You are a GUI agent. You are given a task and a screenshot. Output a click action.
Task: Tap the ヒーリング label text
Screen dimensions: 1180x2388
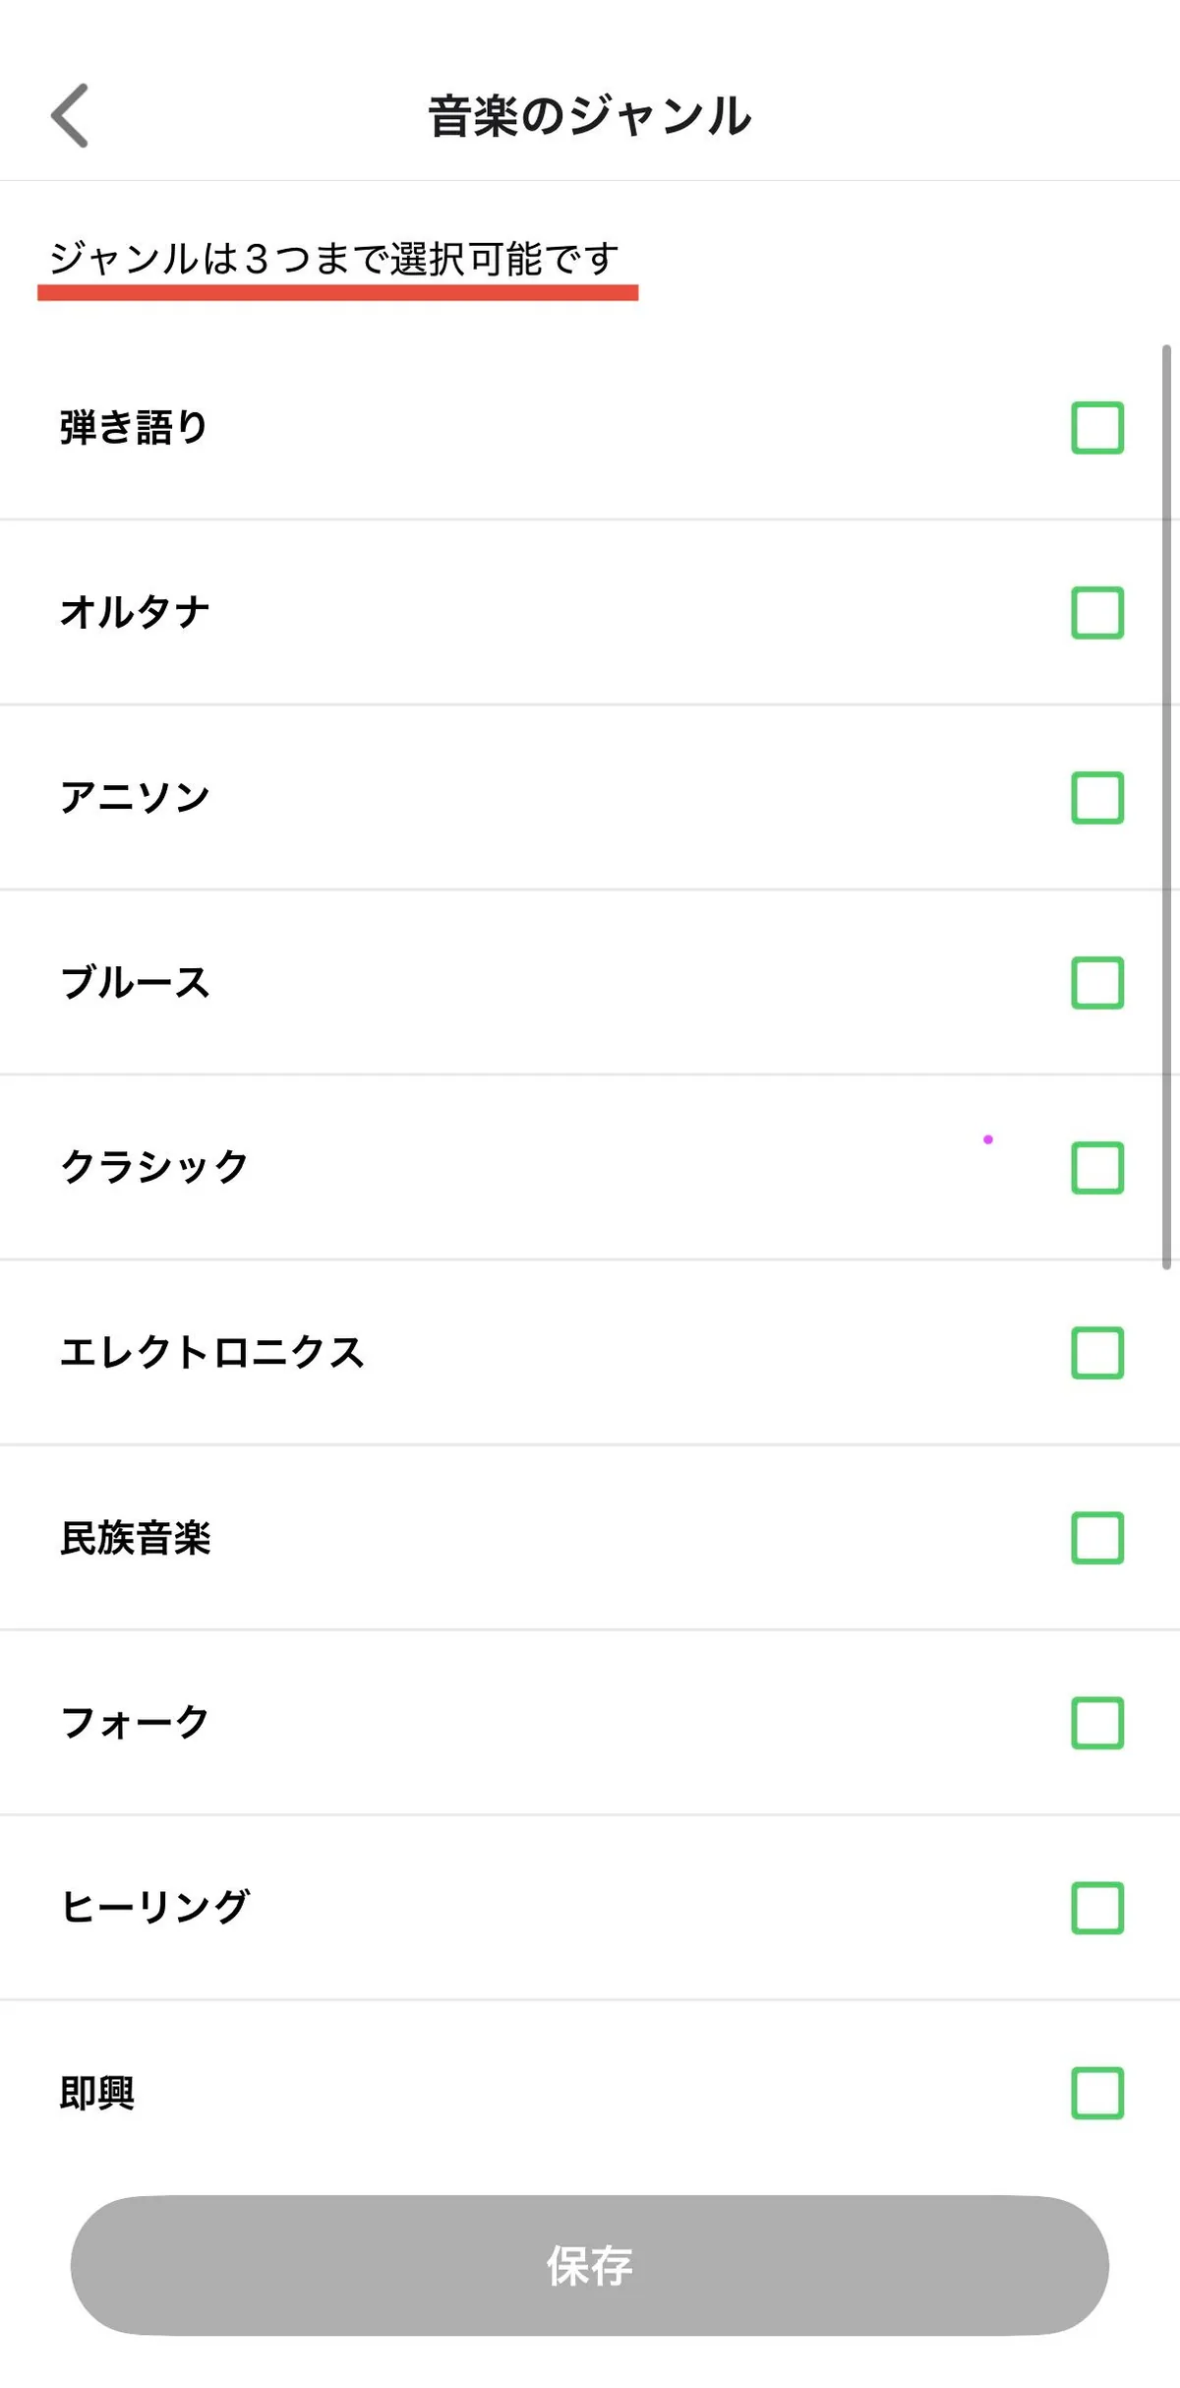(155, 1907)
